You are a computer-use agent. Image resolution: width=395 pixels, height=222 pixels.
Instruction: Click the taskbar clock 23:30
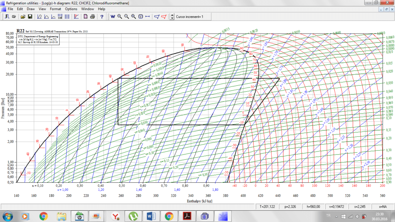pos(380,214)
